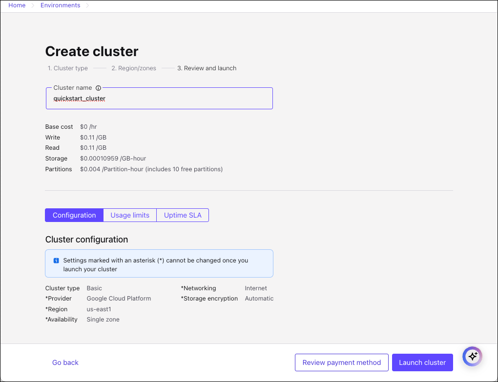Viewport: 498px width, 382px height.
Task: Click the breadcrumb chevron after Environments
Action: 87,6
